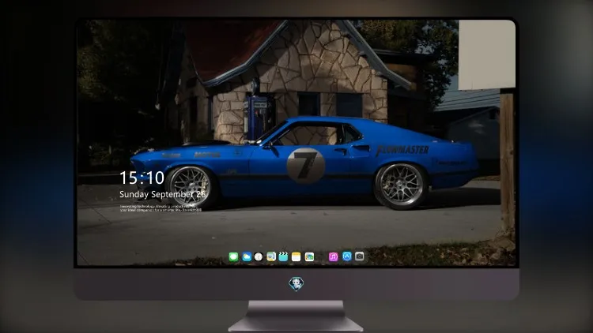Screen dimensions: 593x333
Task: Click the mascot logo on the monitor chin
Action: [296, 283]
